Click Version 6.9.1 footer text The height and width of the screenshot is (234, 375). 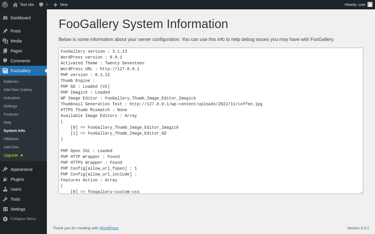(358, 228)
